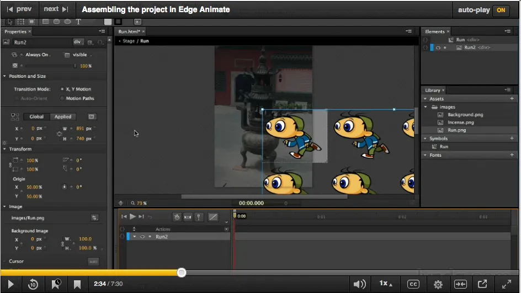This screenshot has height=293, width=521.
Task: Collapse the Position and Size section
Action: click(4, 76)
